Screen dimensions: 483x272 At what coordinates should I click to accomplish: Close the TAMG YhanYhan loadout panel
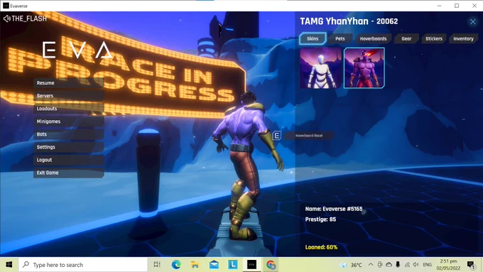click(x=472, y=21)
